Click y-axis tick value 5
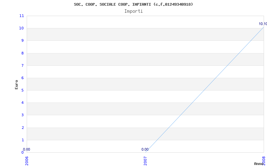267x167 pixels. (23, 90)
